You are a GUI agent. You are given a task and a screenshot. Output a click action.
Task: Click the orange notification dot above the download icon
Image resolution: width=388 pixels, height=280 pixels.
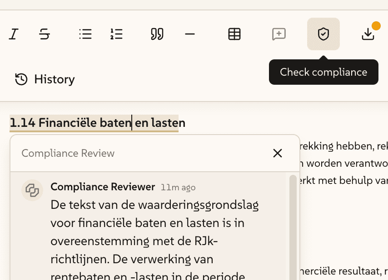click(376, 26)
